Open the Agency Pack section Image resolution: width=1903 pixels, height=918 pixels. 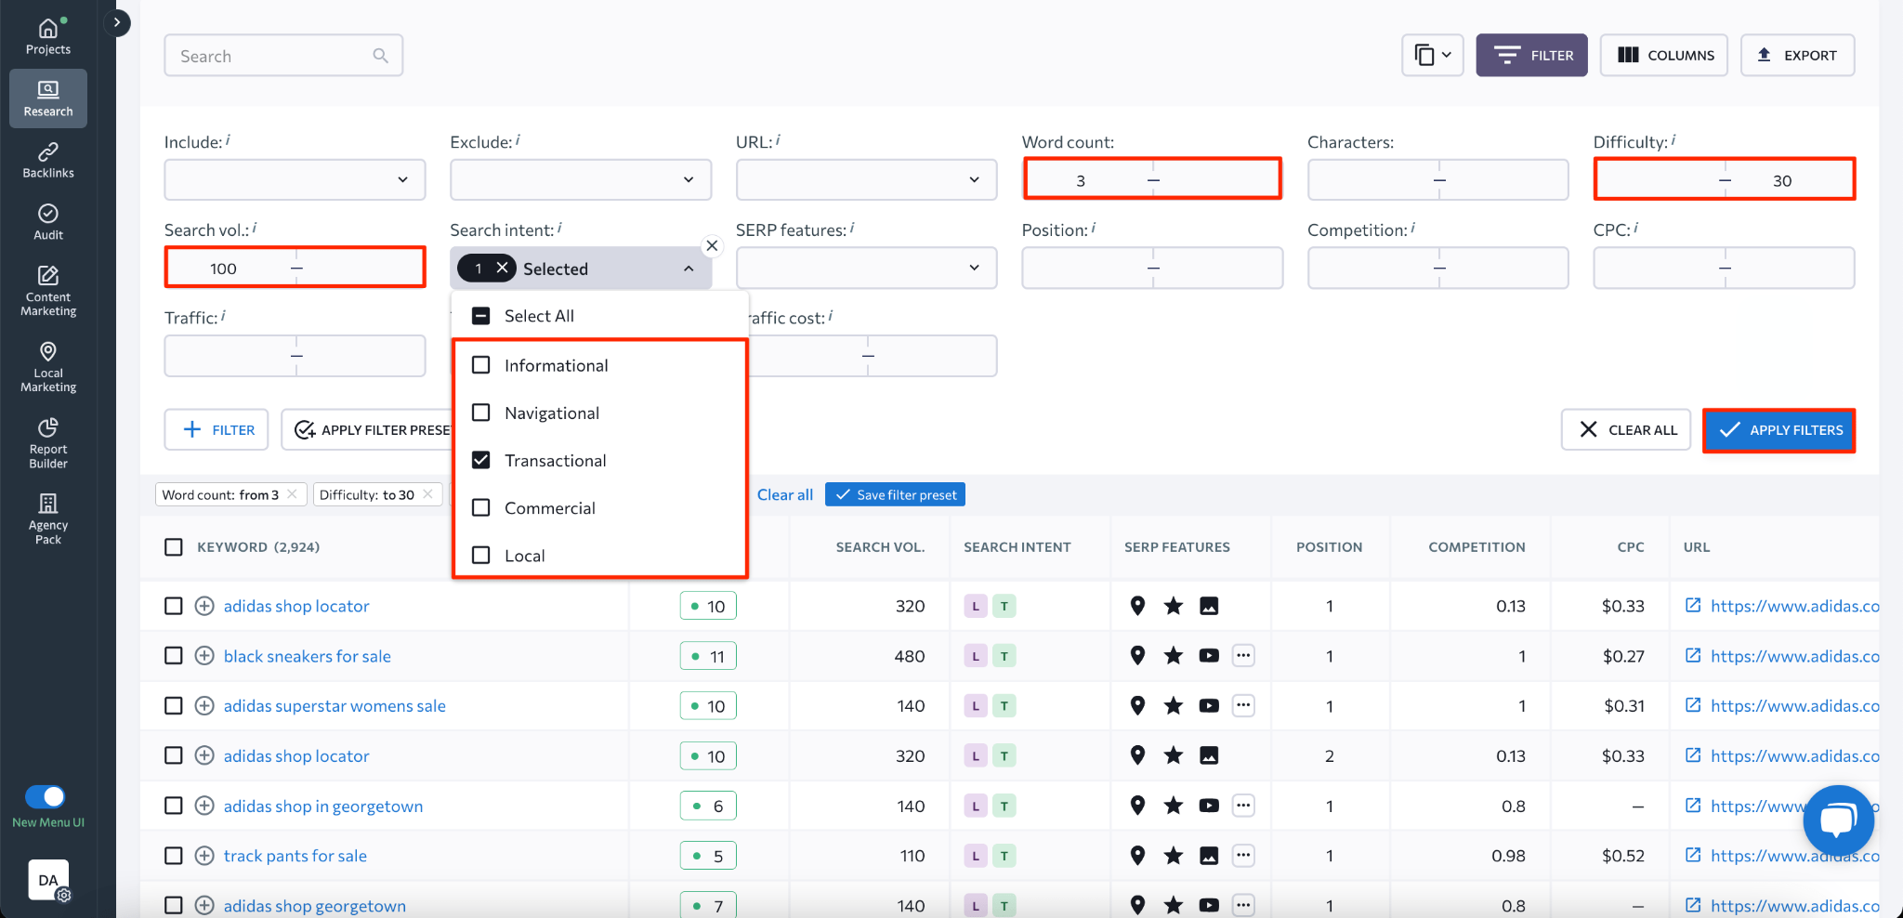[x=47, y=517]
